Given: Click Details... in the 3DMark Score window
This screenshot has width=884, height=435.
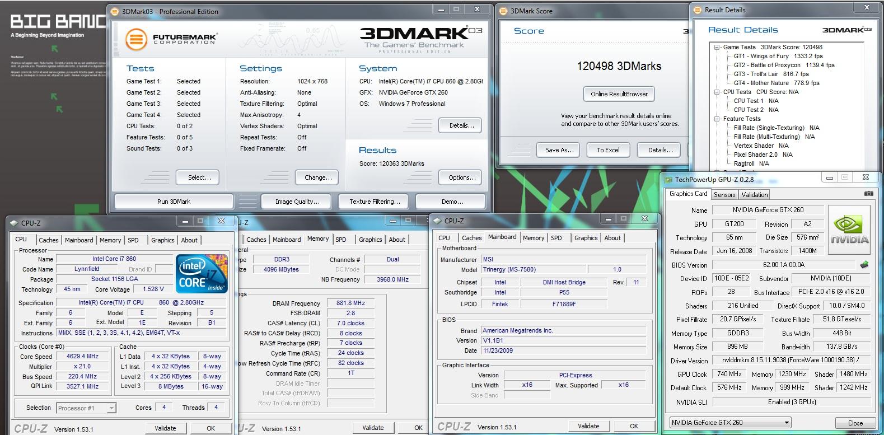Looking at the screenshot, I should (x=660, y=150).
